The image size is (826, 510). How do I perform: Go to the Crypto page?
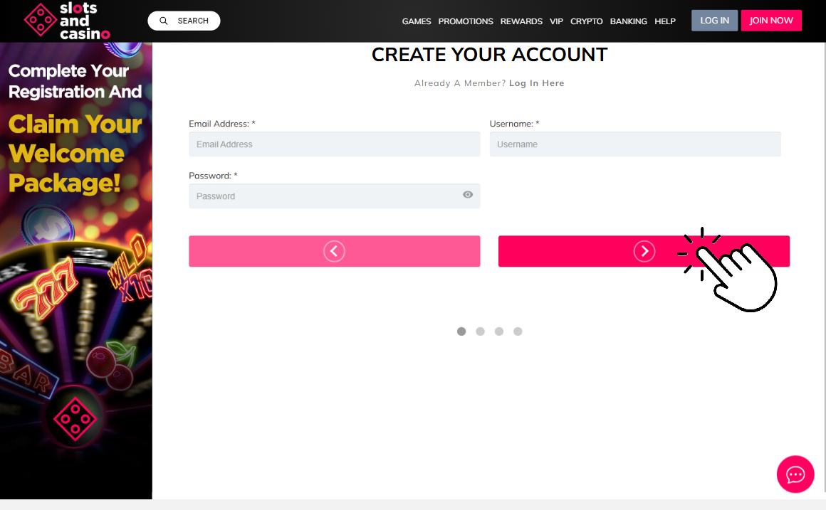pos(586,21)
